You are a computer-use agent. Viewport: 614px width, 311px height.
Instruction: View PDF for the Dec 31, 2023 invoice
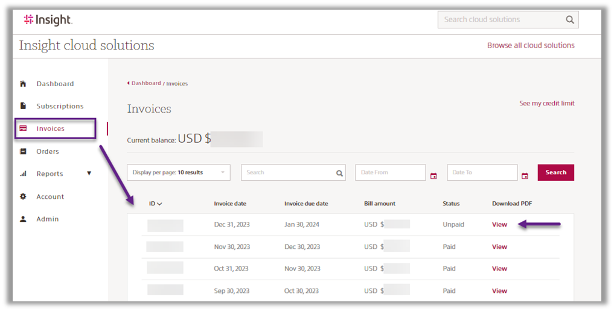coord(499,224)
